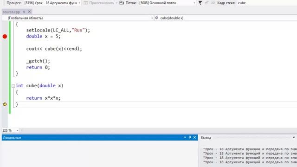297x167 pixels.
Task: Click the Приостановить button
Action: (99, 3)
